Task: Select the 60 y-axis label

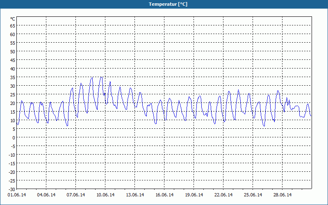Action: pos(13,34)
